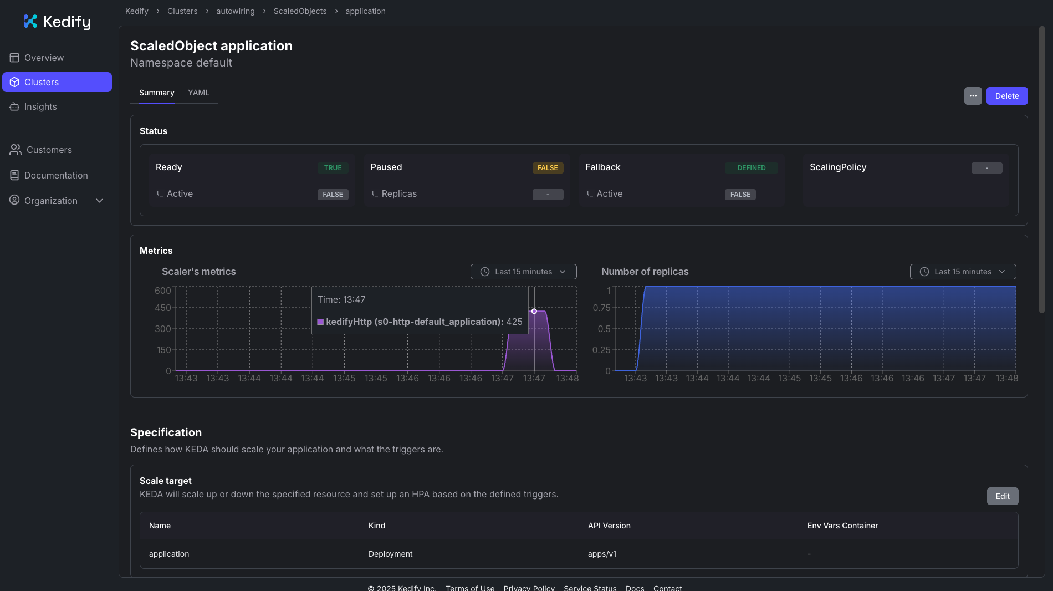The width and height of the screenshot is (1053, 591).
Task: Click the 'Time: 13:47' tooltip text
Action: click(x=341, y=299)
